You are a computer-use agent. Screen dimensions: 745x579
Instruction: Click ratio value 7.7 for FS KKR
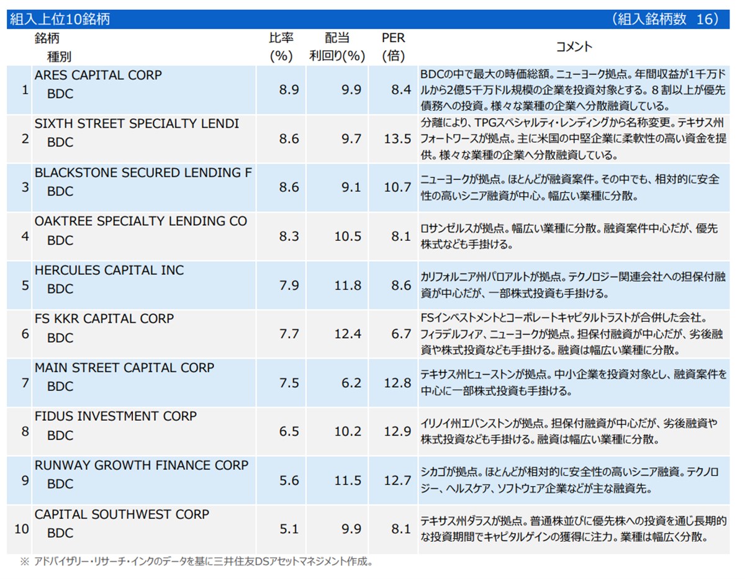[x=289, y=334]
